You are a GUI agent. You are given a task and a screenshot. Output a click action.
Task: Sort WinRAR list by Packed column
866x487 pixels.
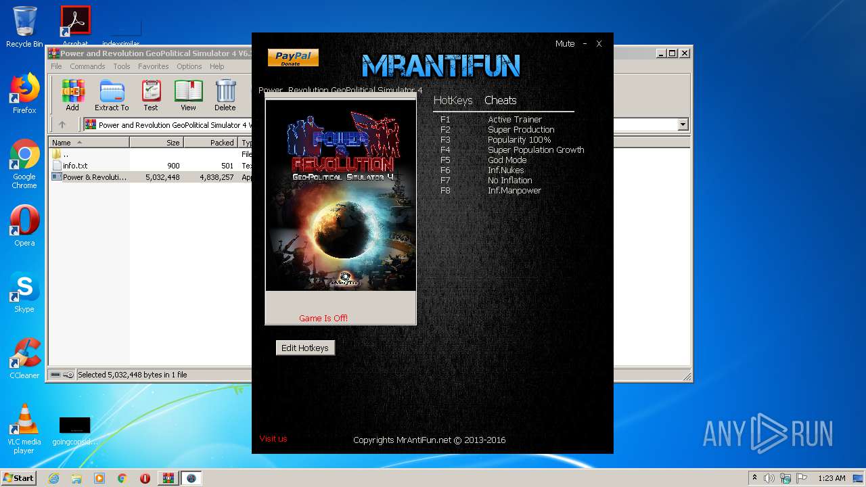[x=210, y=143]
